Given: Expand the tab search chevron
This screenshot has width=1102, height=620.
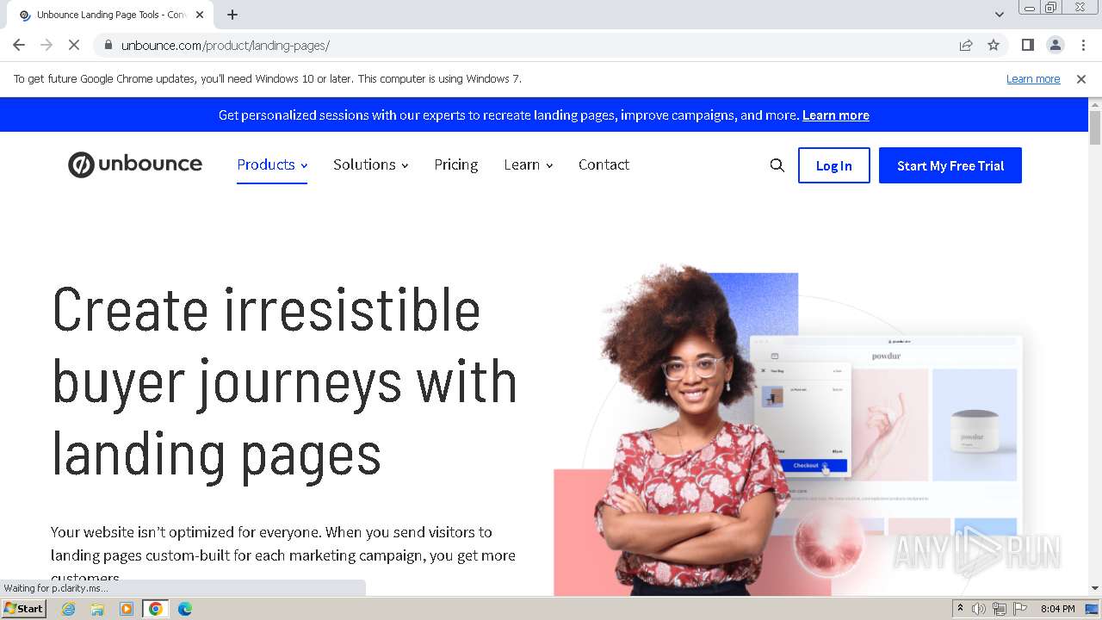Looking at the screenshot, I should coord(999,15).
